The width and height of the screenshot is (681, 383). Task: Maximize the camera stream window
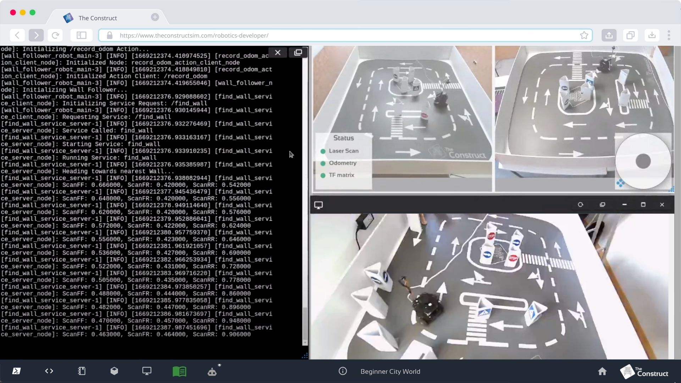coord(643,205)
